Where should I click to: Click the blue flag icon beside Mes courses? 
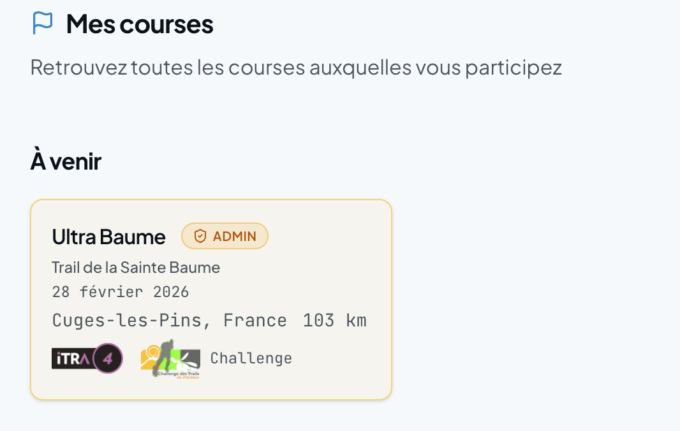pos(42,23)
